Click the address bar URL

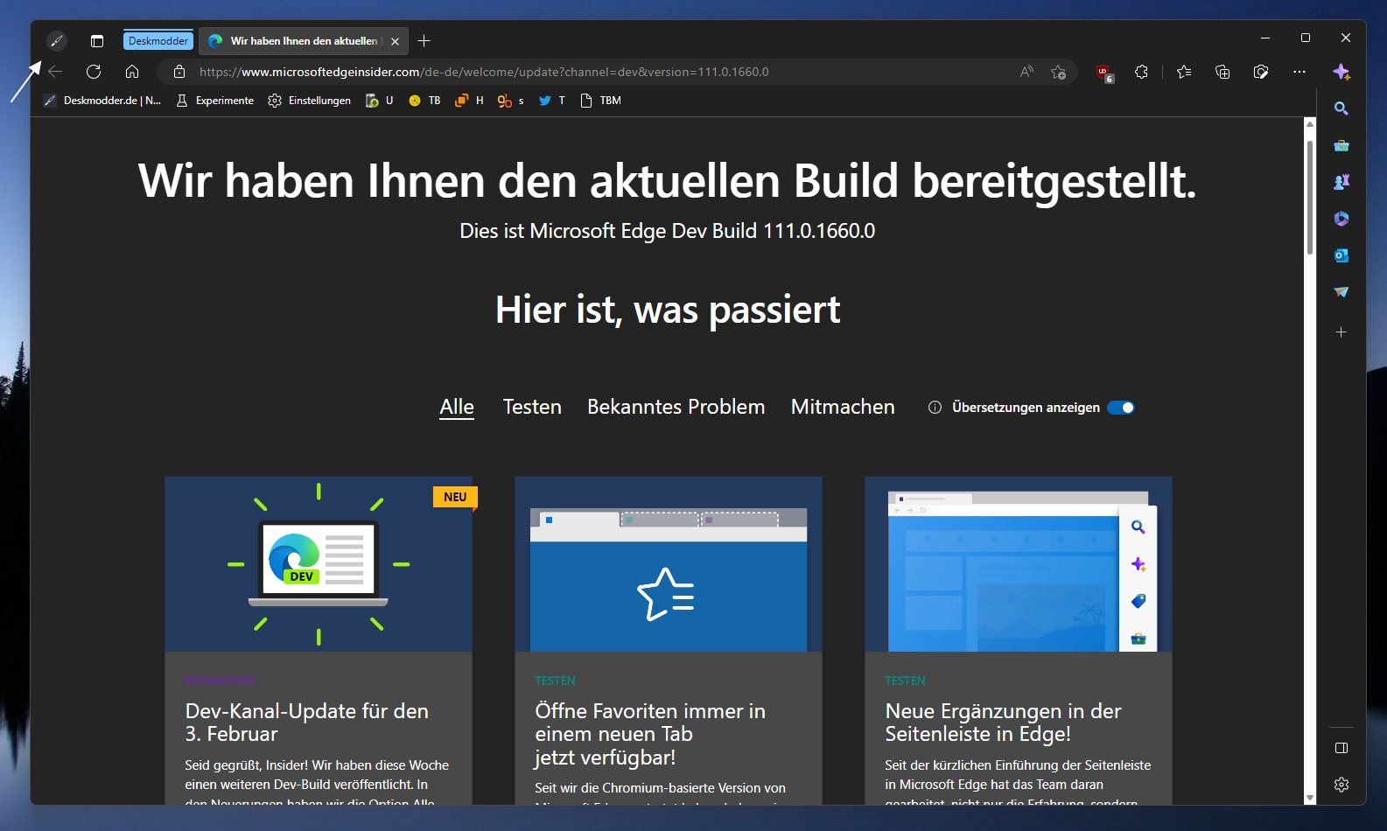click(x=484, y=72)
